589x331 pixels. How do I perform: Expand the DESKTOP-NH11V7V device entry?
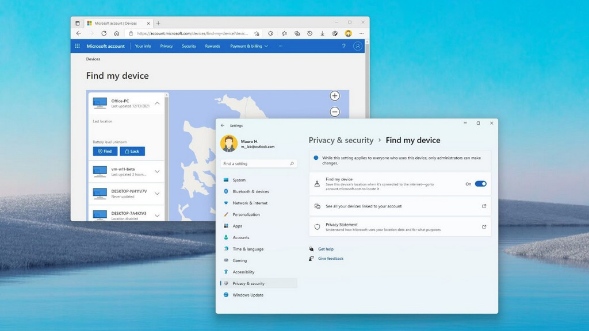[x=157, y=194]
